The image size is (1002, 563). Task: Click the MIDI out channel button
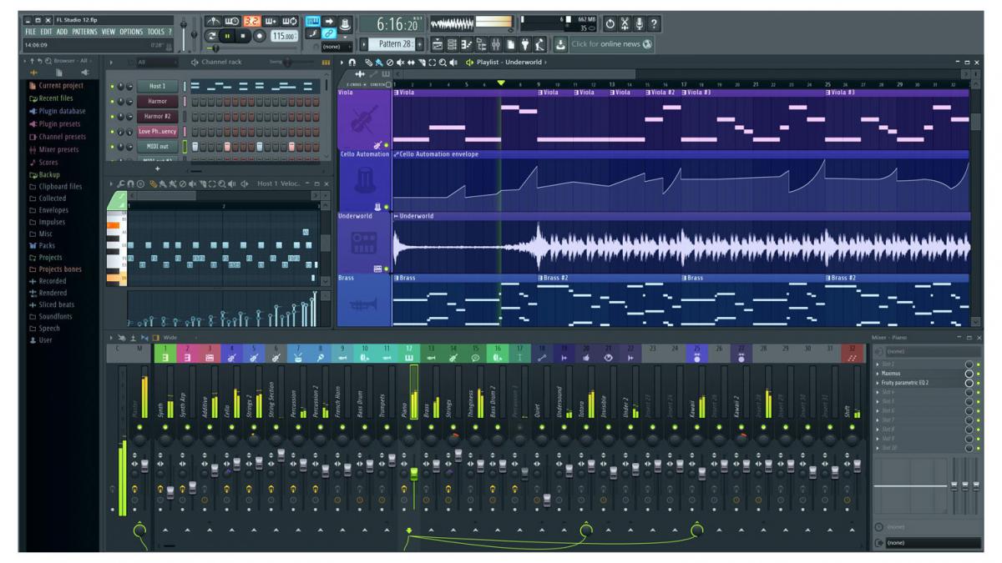[157, 146]
